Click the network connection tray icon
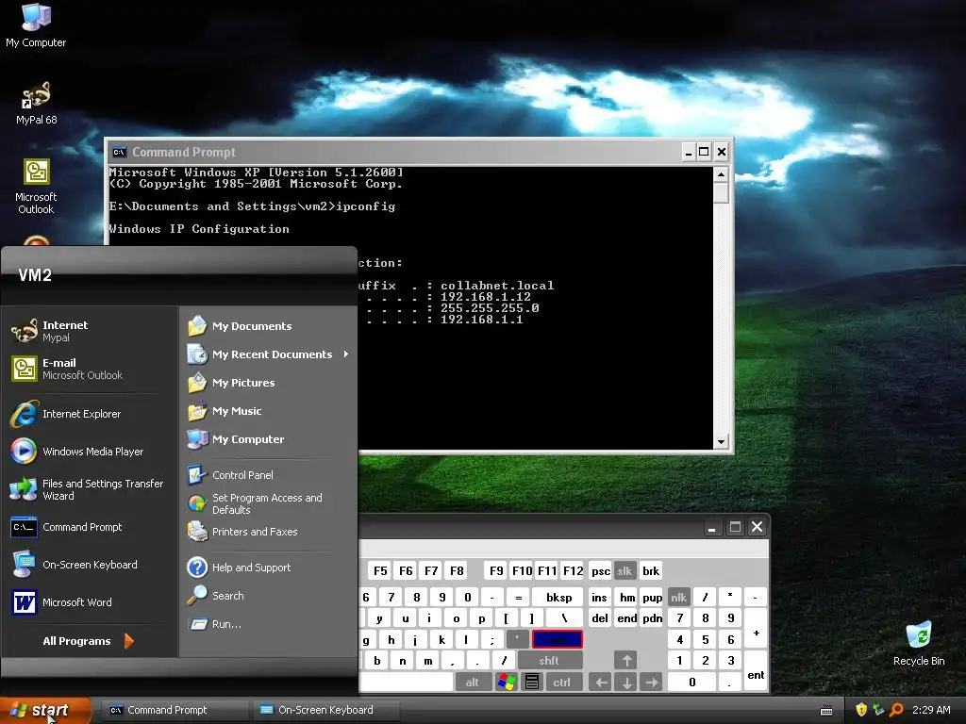The width and height of the screenshot is (966, 724). (878, 710)
